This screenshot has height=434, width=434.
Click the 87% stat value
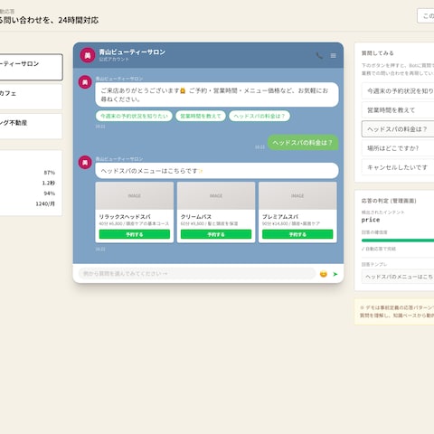[50, 173]
